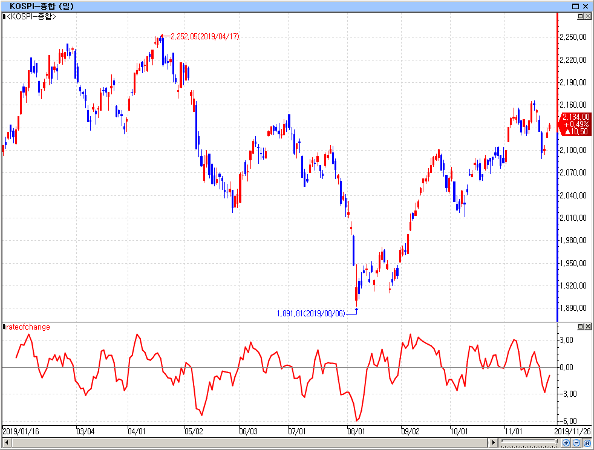This screenshot has height=450, width=594.
Task: Click the 11/01 date axis label
Action: pyautogui.click(x=514, y=431)
